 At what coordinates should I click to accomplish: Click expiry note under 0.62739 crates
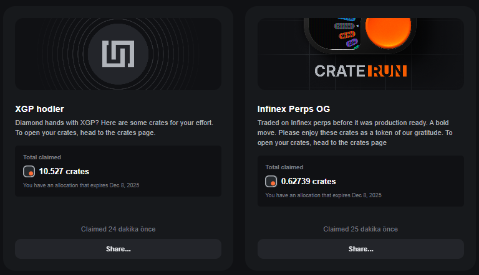pos(324,195)
